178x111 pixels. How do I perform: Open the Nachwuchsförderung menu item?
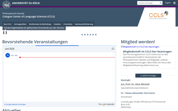84,24
